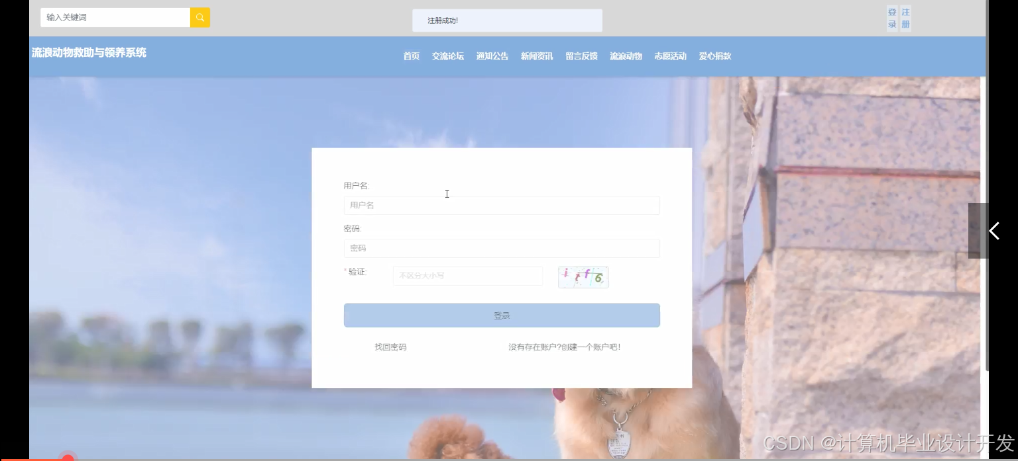
Task: Click the site title 流浪动物救助与领养系统
Action: pyautogui.click(x=89, y=52)
